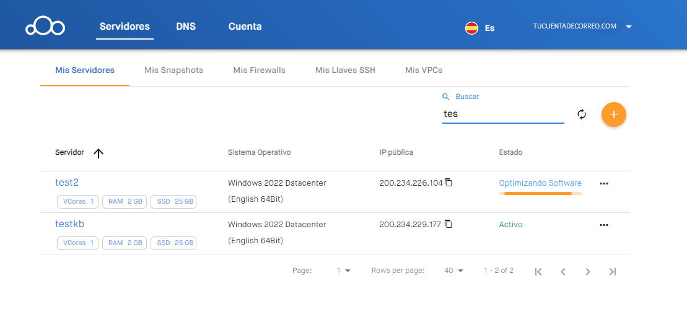
Task: Open the test2 server link
Action: (67, 183)
